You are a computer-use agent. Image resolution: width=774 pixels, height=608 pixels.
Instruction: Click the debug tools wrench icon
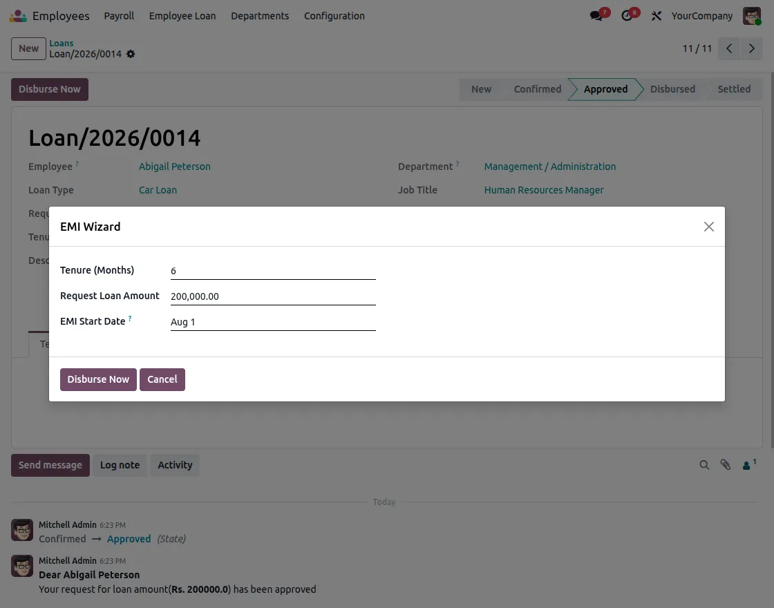tap(656, 16)
